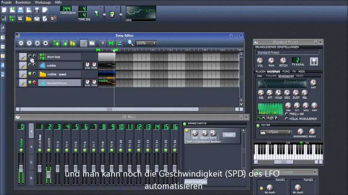Toggle loop points icon in Song-Editor

111,43
